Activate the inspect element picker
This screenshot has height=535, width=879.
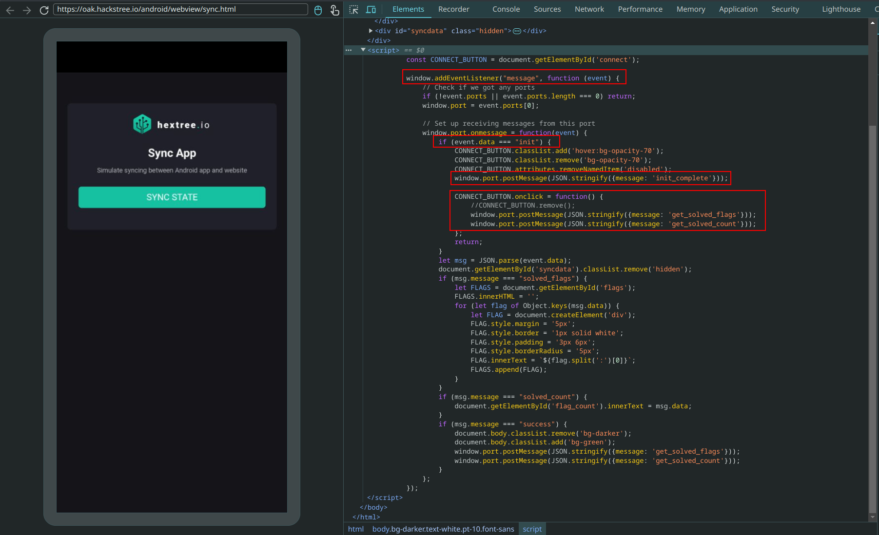(354, 9)
